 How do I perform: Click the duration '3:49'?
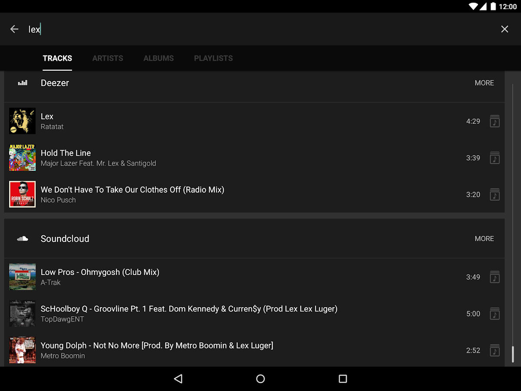point(473,277)
